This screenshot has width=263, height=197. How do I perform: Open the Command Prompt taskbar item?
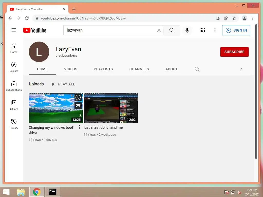point(52,192)
